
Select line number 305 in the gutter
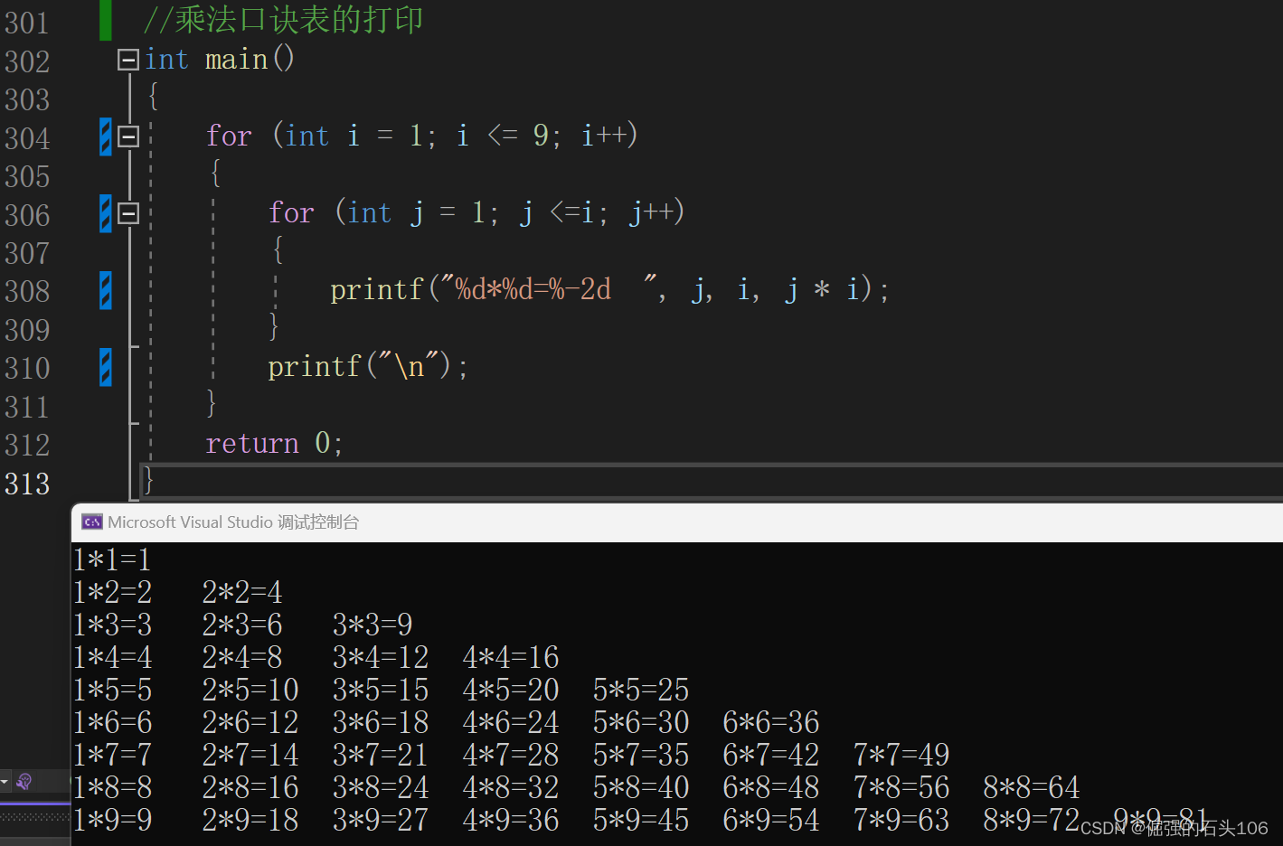click(x=27, y=175)
